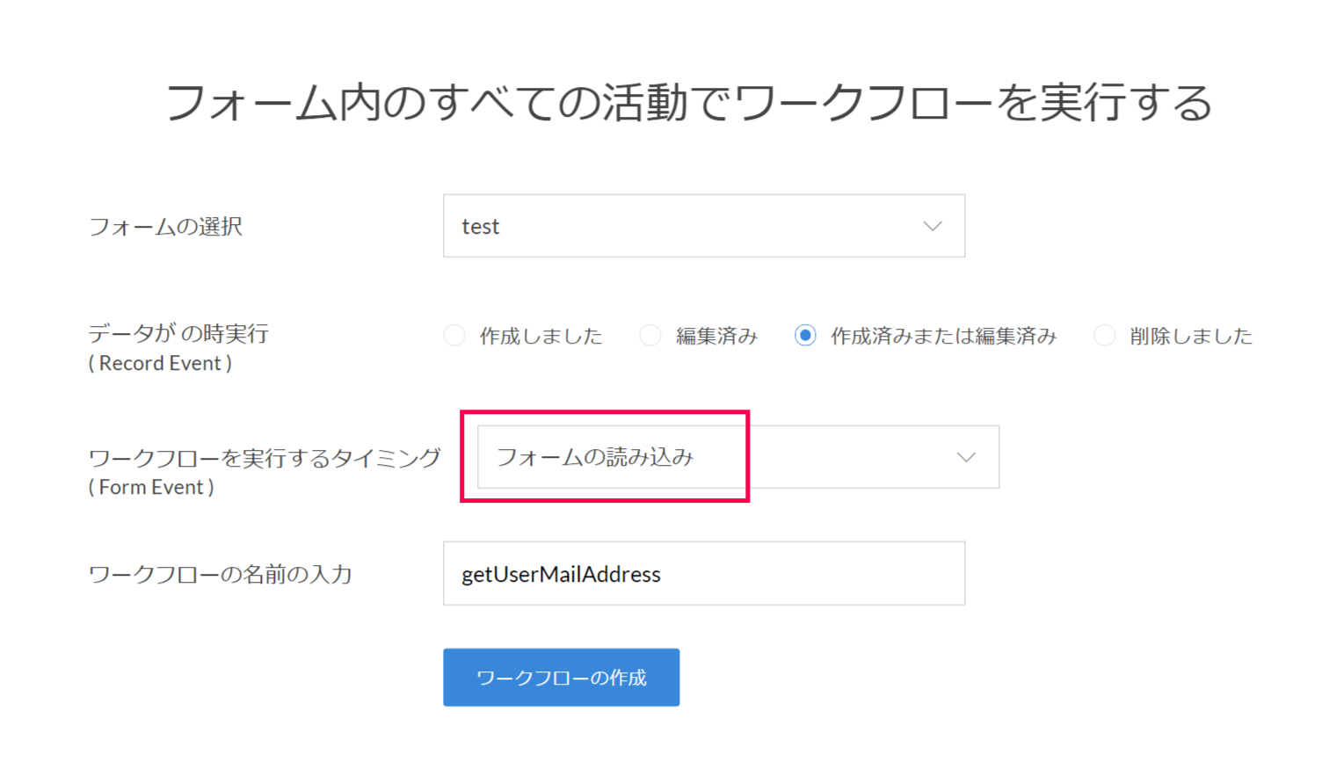The height and width of the screenshot is (762, 1344).
Task: Select the 作成しました radio button
Action: tap(454, 336)
